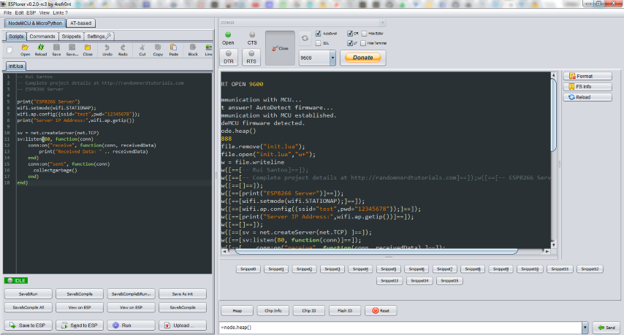Open the Links menu
Viewport: 624px width, 335px height.
tap(58, 12)
